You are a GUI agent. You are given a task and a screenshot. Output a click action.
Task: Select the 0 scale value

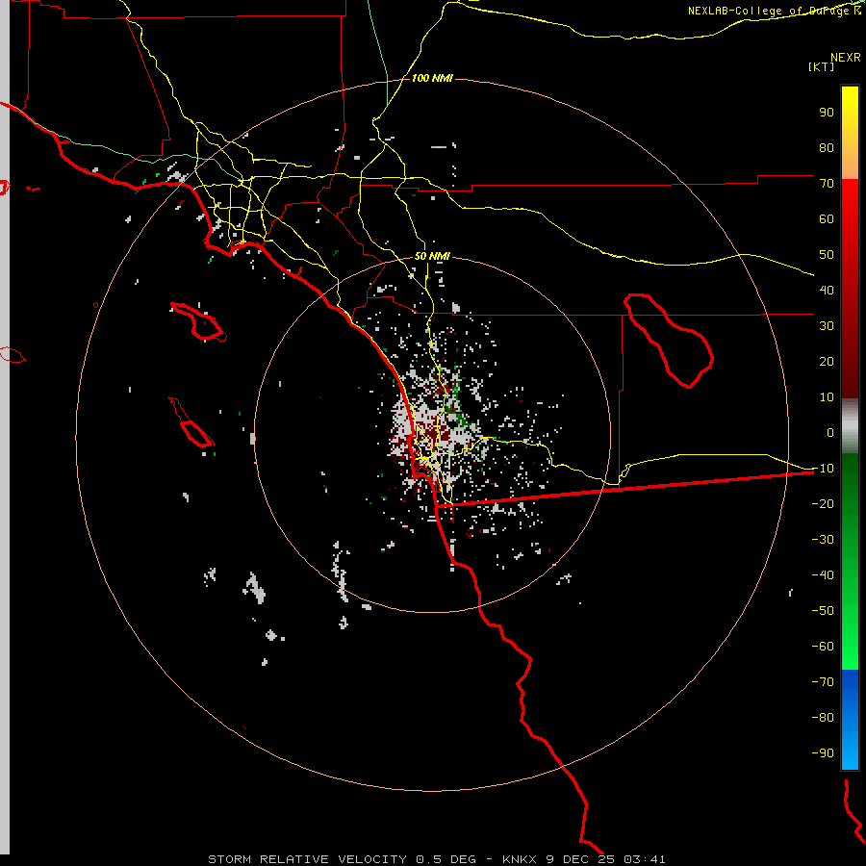pos(830,433)
